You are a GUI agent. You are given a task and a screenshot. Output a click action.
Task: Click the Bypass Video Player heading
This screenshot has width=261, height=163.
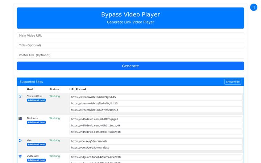[130, 14]
